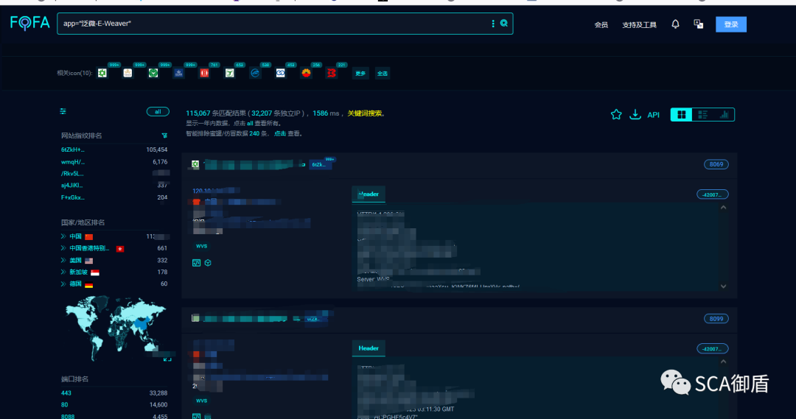Click the expand icon below the world map

(x=167, y=358)
